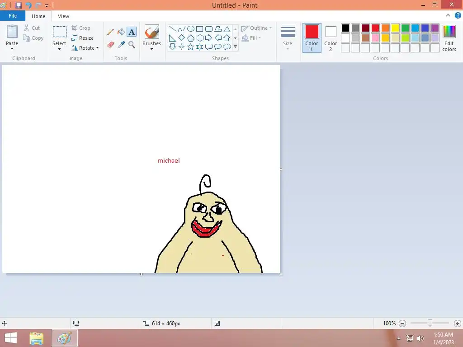The image size is (463, 347).
Task: Click the red 'michael' text on canvas
Action: 169,160
